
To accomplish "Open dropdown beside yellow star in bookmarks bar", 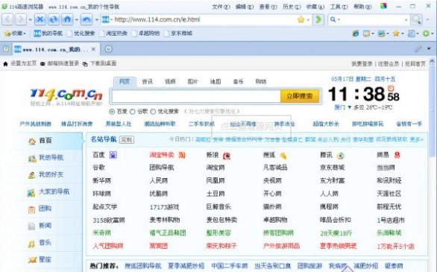I will click(403, 34).
